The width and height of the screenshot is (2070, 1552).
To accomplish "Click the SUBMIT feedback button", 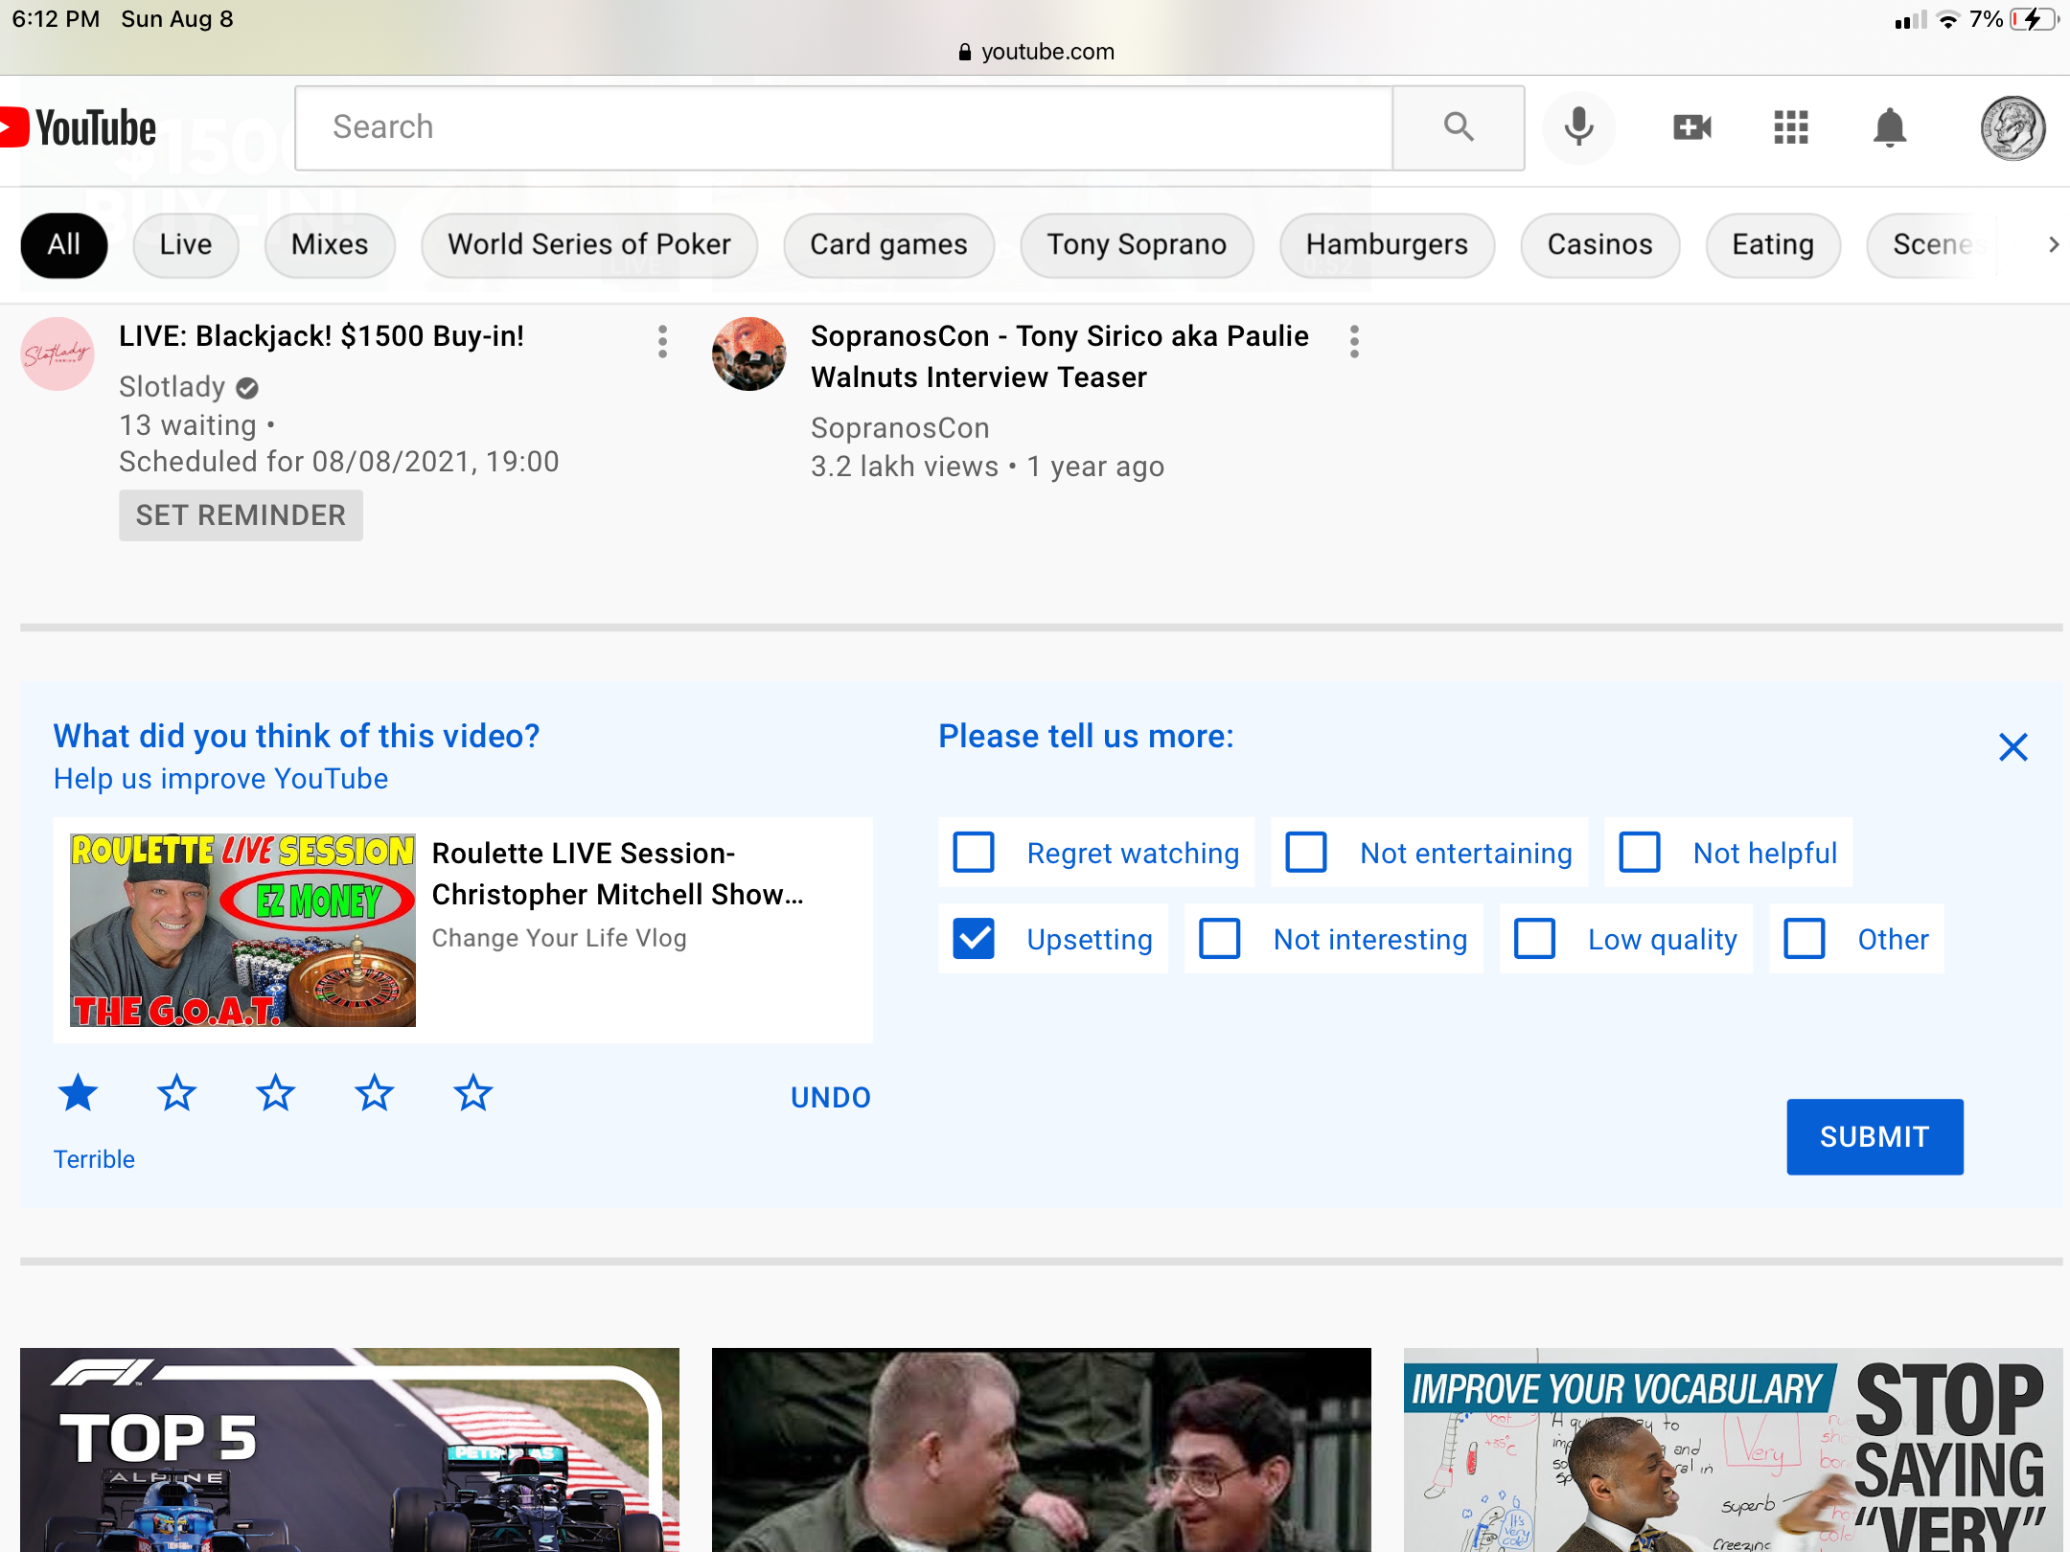I will 1874,1136.
